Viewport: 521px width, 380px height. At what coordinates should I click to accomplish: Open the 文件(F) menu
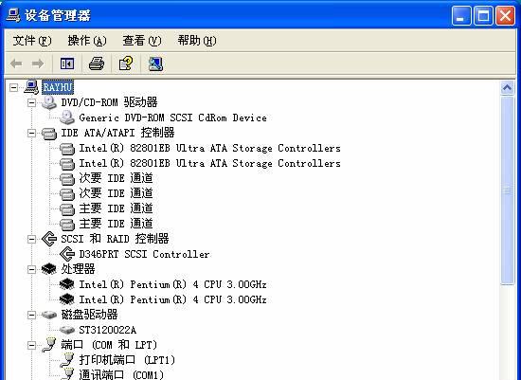click(32, 41)
